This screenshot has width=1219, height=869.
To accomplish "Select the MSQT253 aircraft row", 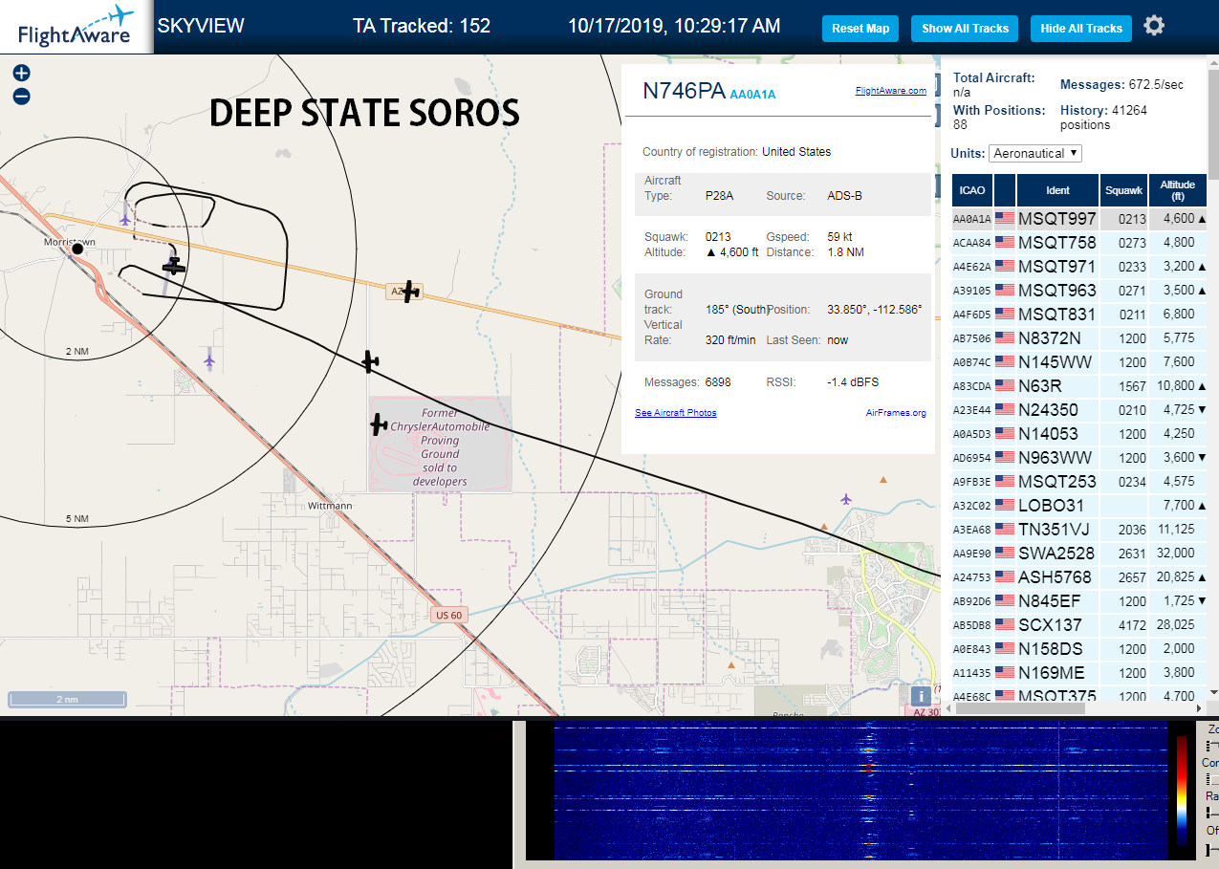I will [1079, 482].
